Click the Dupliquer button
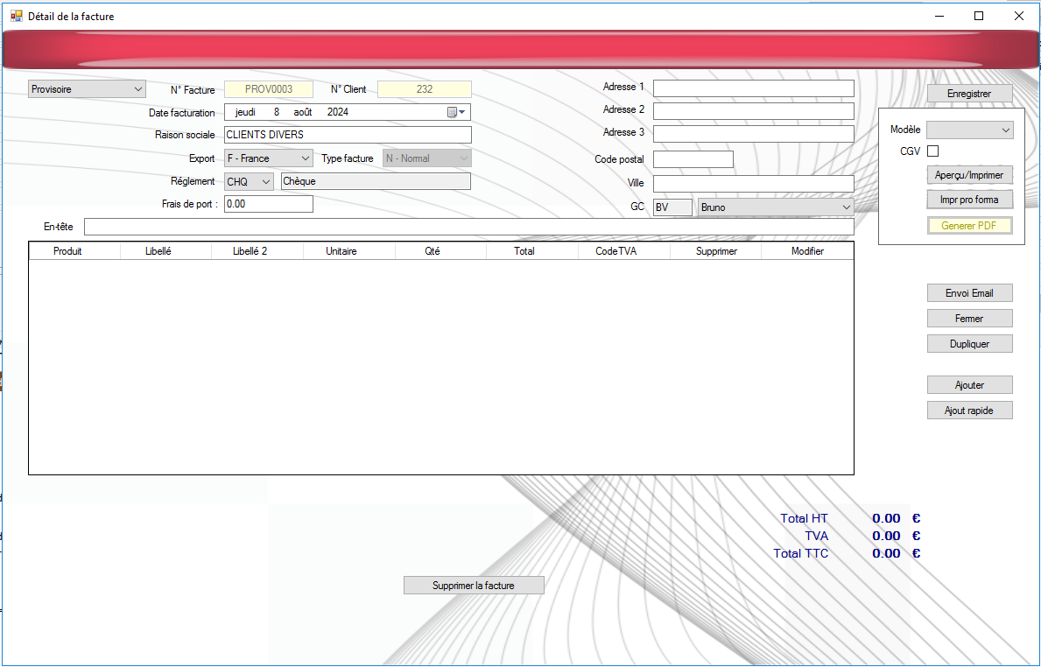Viewport: 1041px width, 667px height. (x=969, y=344)
